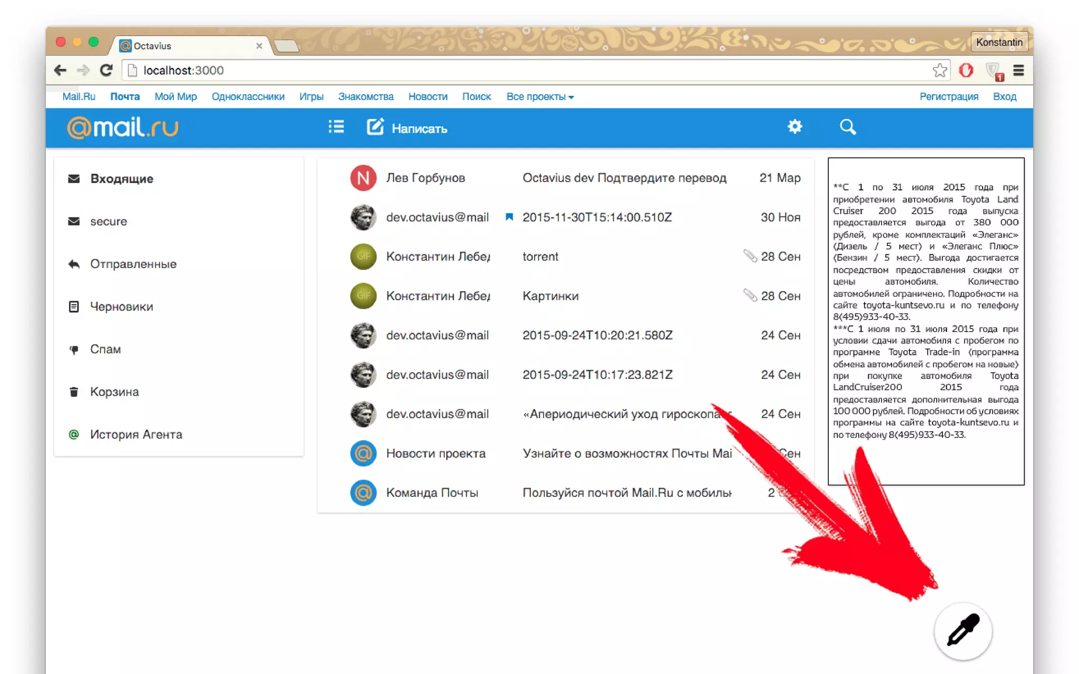This screenshot has height=674, width=1079.
Task: Click the browser back arrow
Action: [60, 71]
